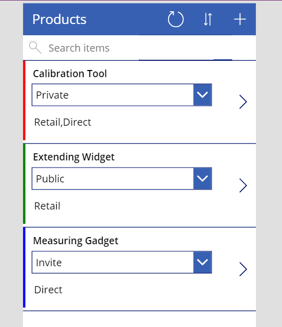
Task: Click the red color bar beside Calibration Tool
Action: coord(24,100)
